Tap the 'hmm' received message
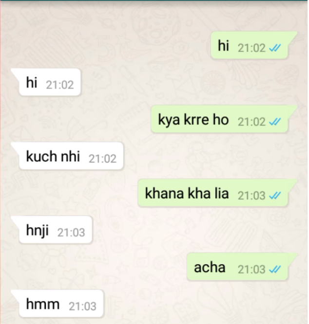 tap(61, 304)
